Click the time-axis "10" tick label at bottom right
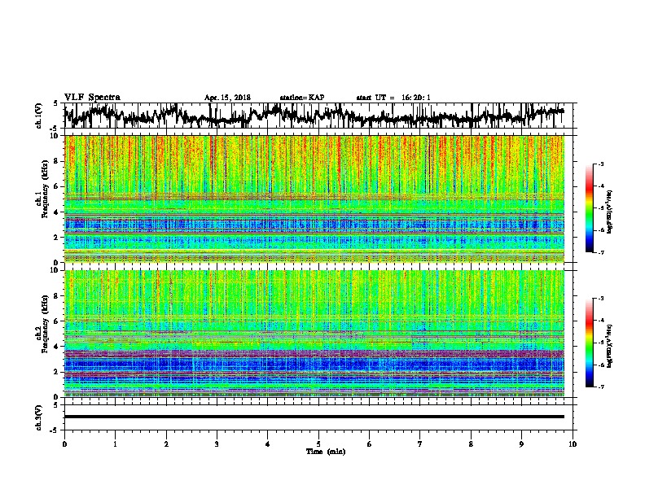 [573, 444]
